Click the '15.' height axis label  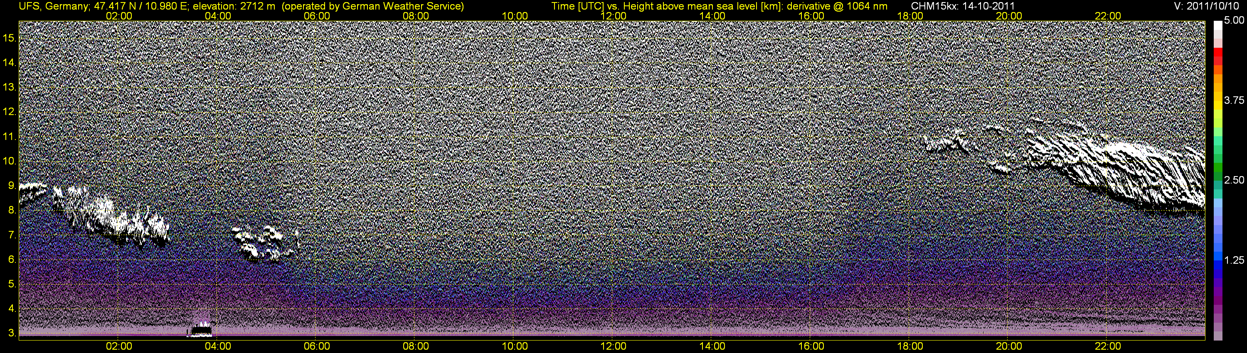[x=10, y=38]
